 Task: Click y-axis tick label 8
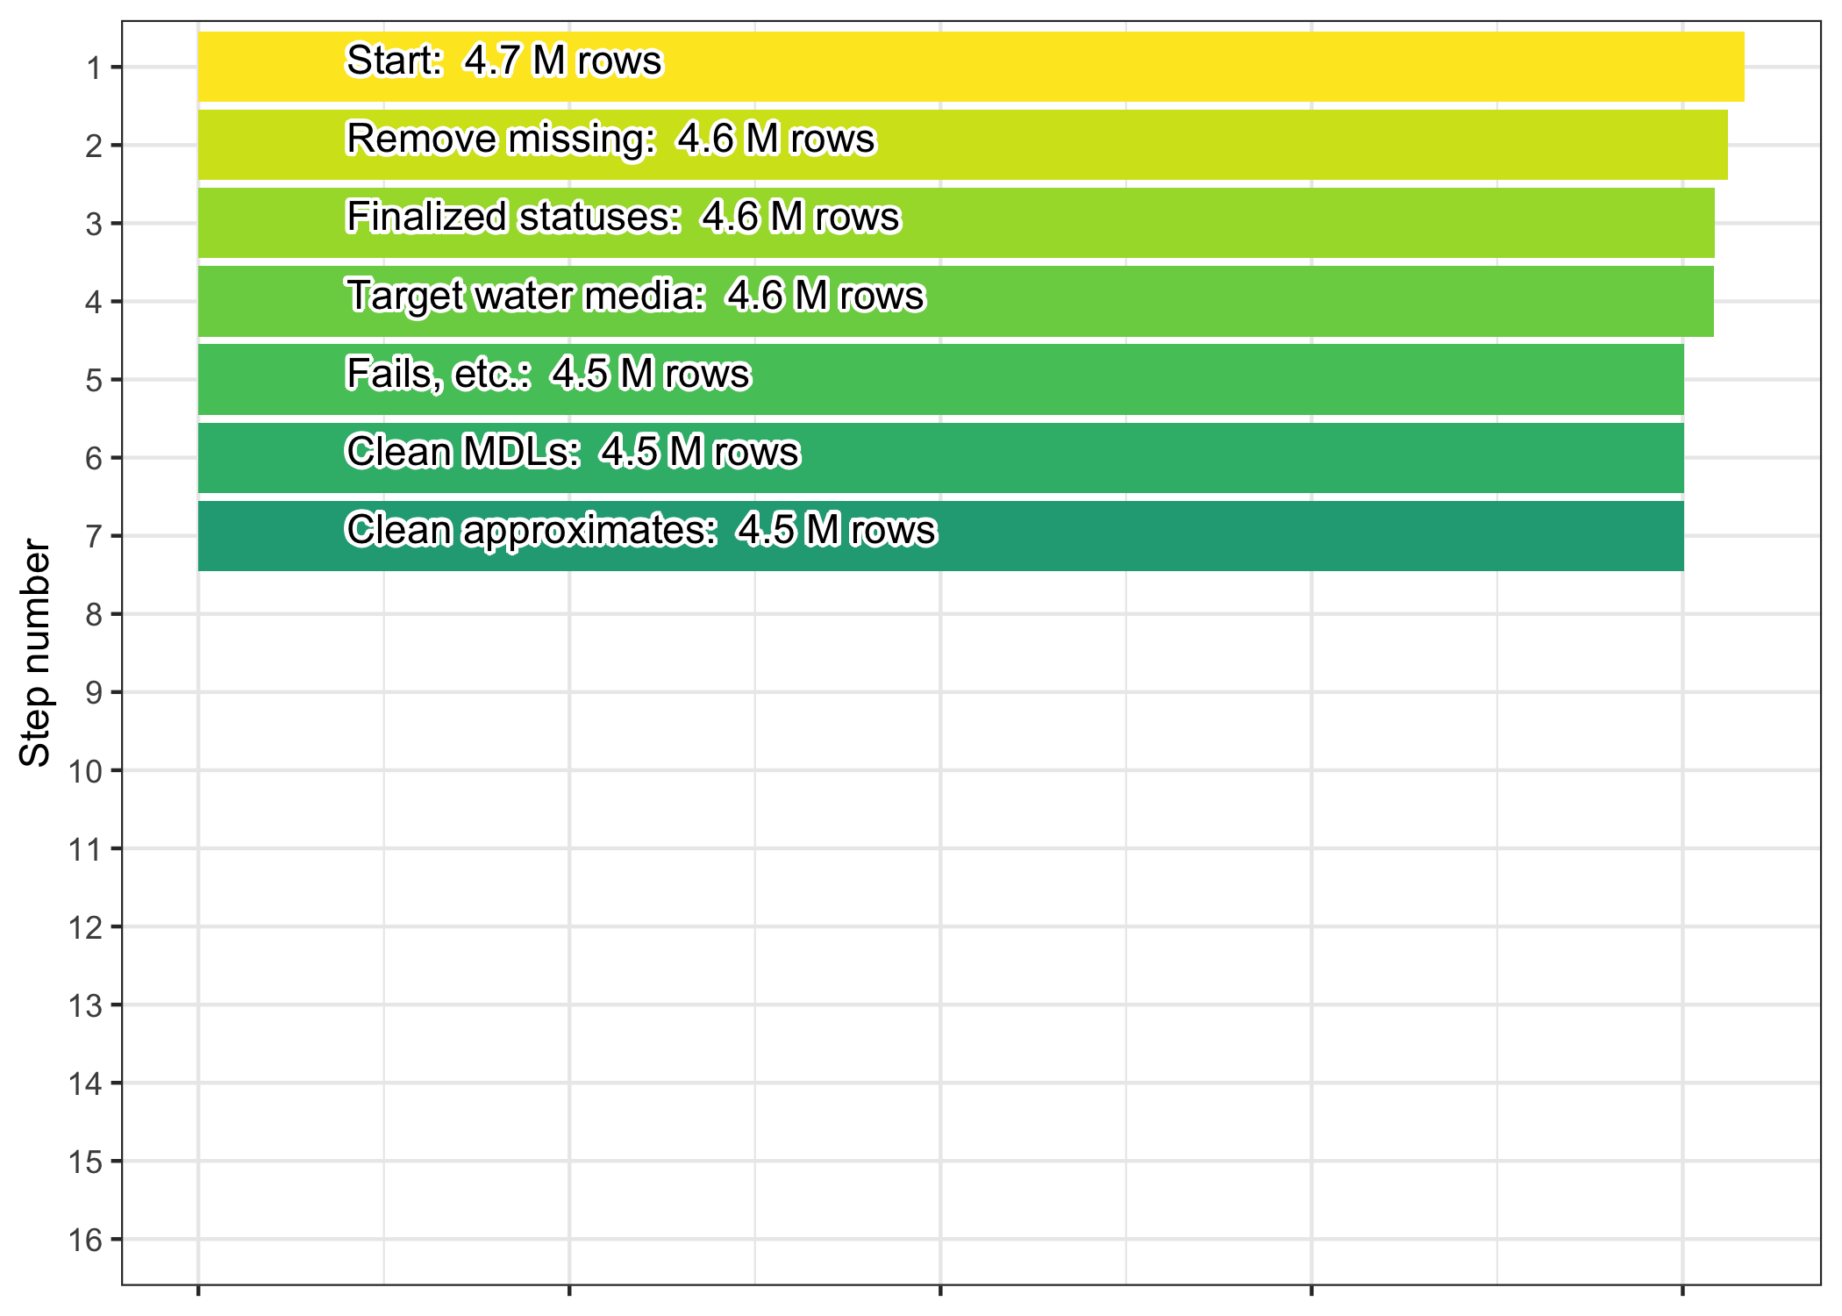click(x=94, y=615)
